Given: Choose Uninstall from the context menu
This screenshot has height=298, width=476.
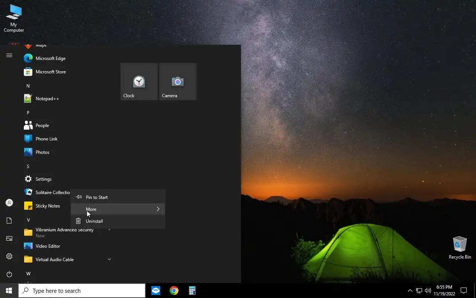Looking at the screenshot, I should 118,221.
